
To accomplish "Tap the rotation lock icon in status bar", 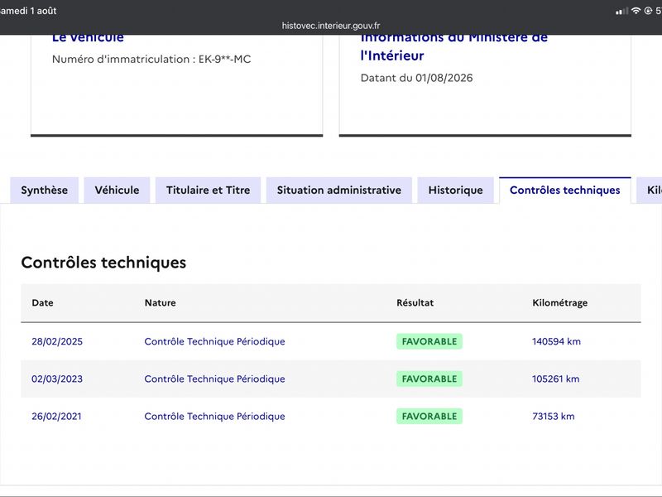I will click(x=648, y=11).
